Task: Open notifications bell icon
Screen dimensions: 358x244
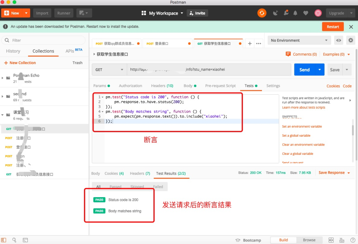Action: (295, 13)
